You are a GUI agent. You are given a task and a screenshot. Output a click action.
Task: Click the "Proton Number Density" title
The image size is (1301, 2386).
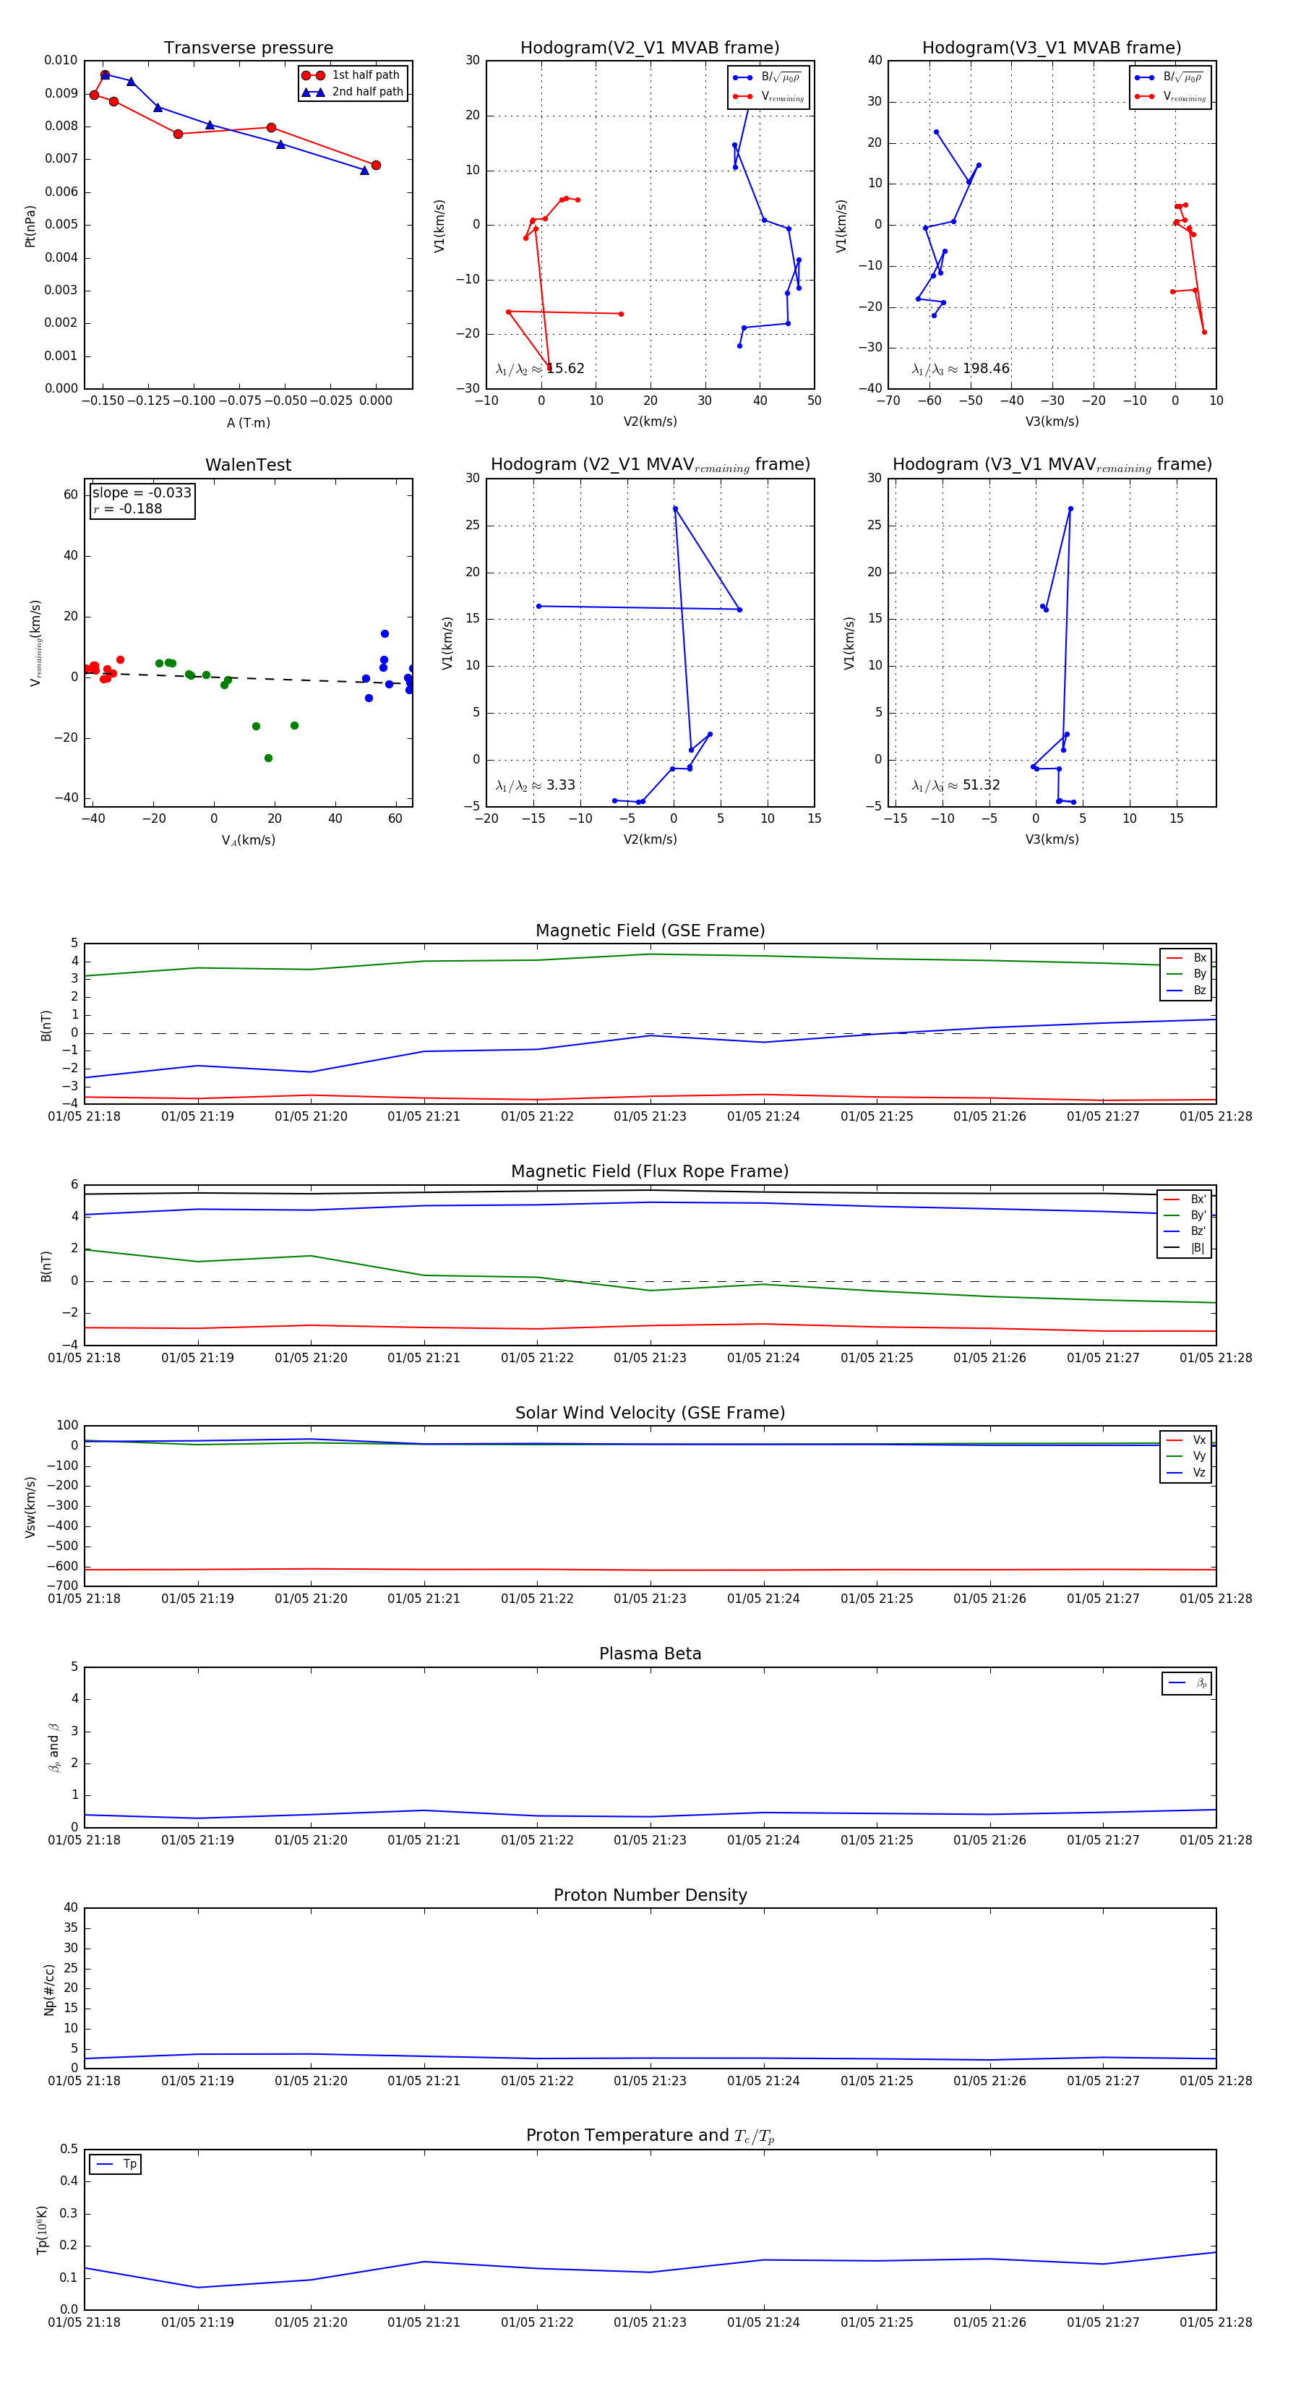650,1895
